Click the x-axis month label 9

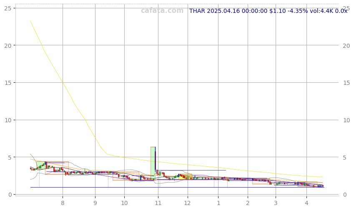(95, 203)
